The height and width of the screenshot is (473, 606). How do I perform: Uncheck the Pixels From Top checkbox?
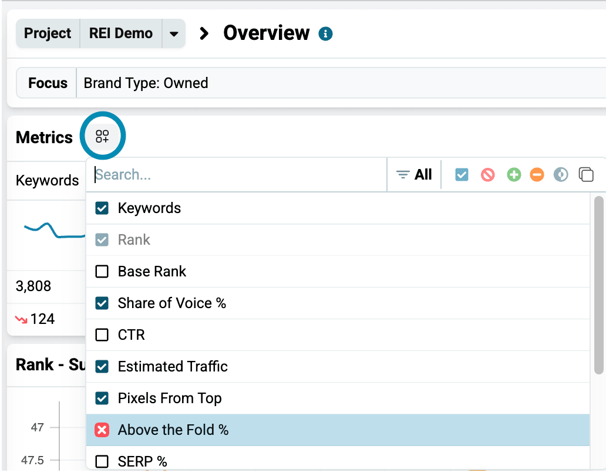(102, 398)
